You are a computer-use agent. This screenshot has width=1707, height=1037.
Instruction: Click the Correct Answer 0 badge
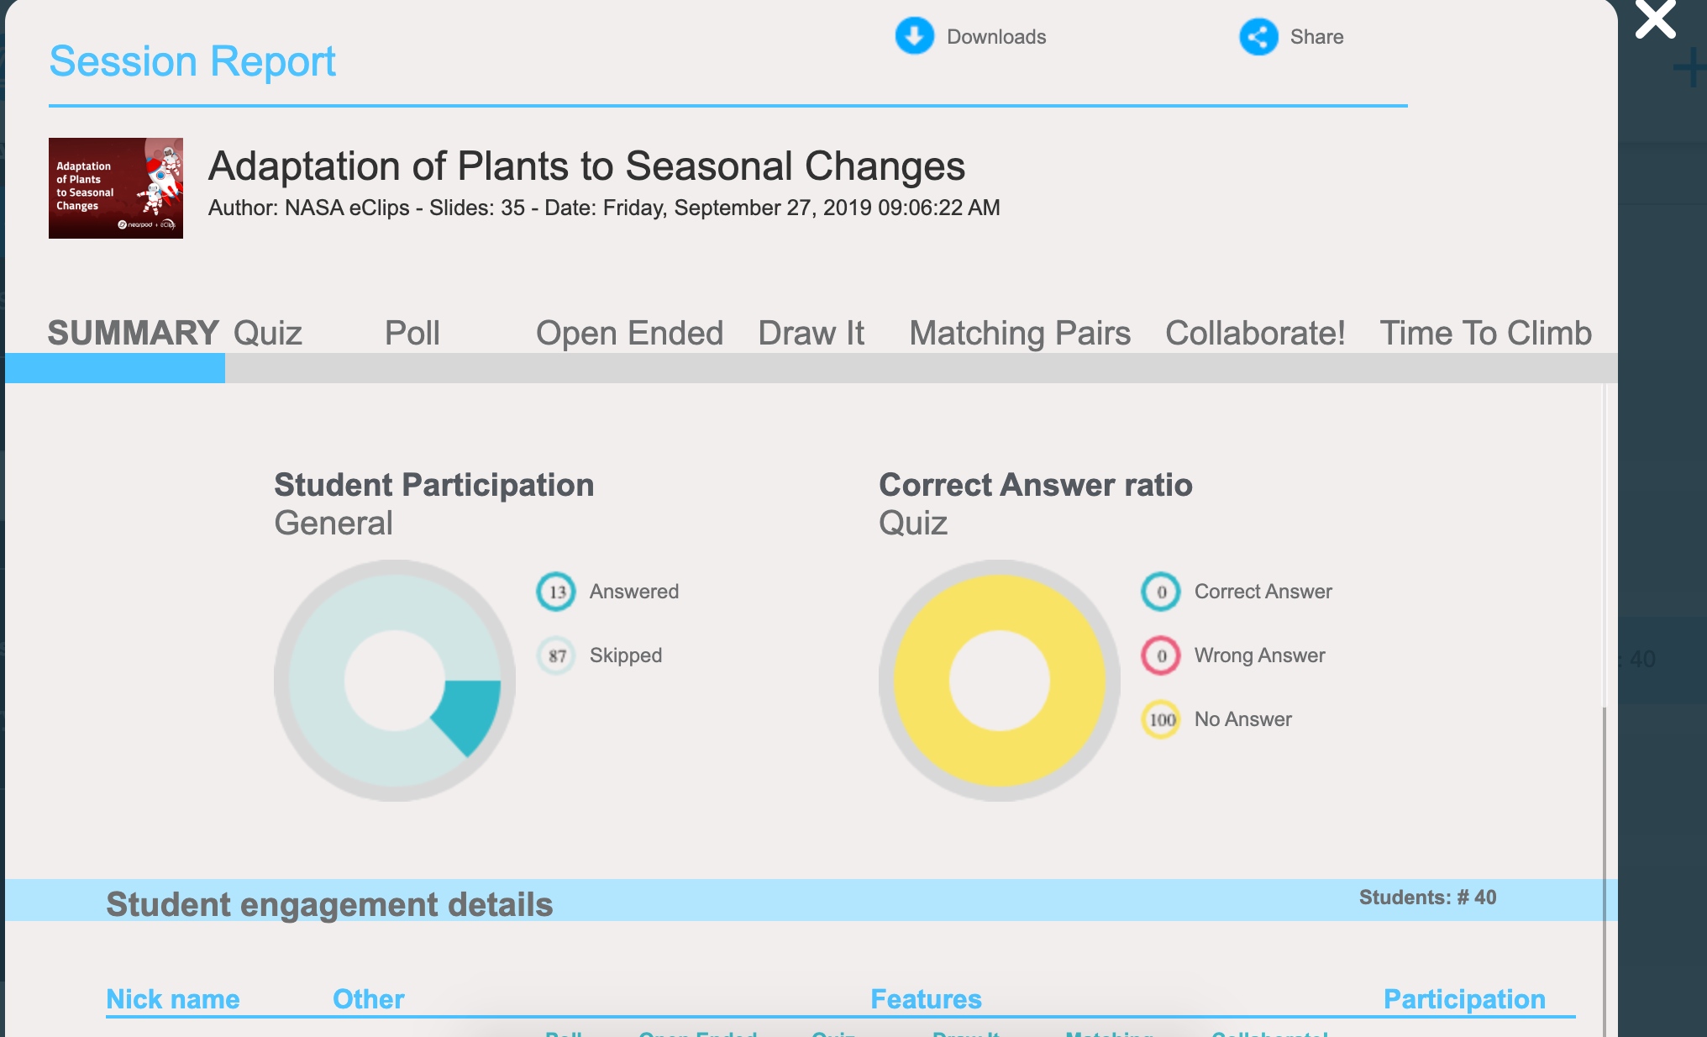coord(1161,592)
